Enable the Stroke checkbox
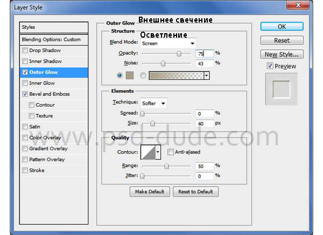This screenshot has width=323, height=235. [x=25, y=170]
